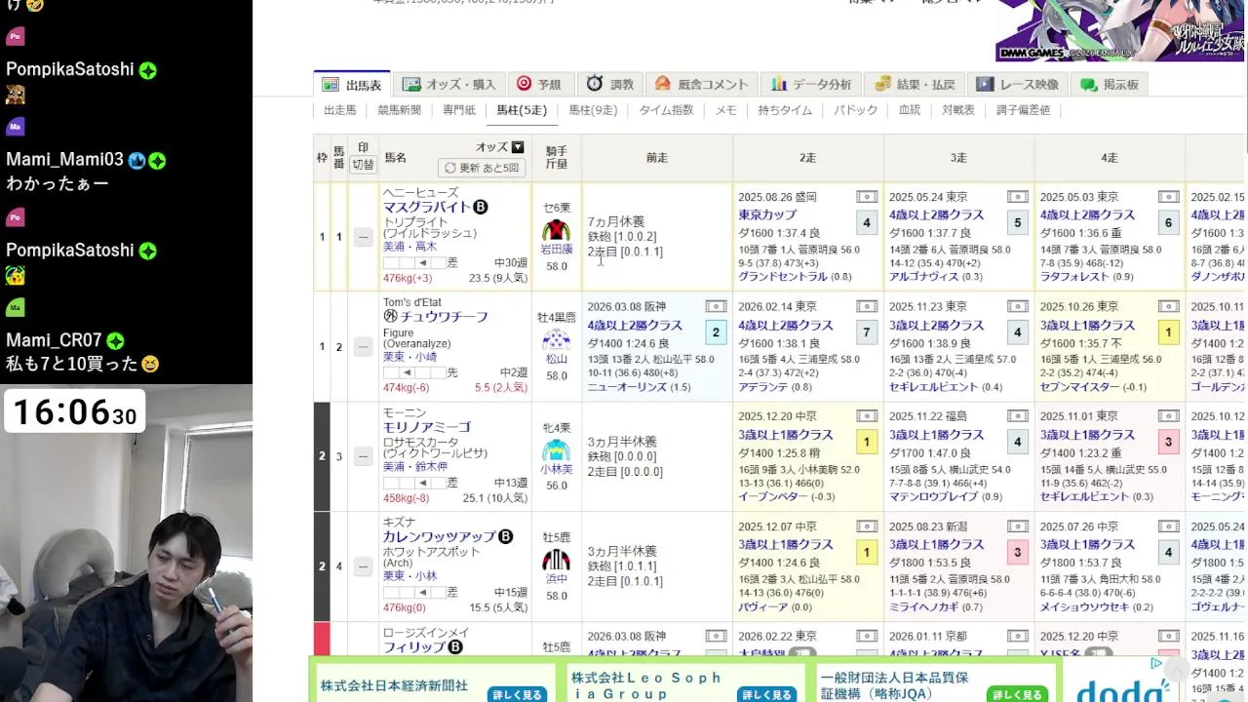Open the 東京カップ race result
This screenshot has height=702, width=1248.
(x=767, y=215)
